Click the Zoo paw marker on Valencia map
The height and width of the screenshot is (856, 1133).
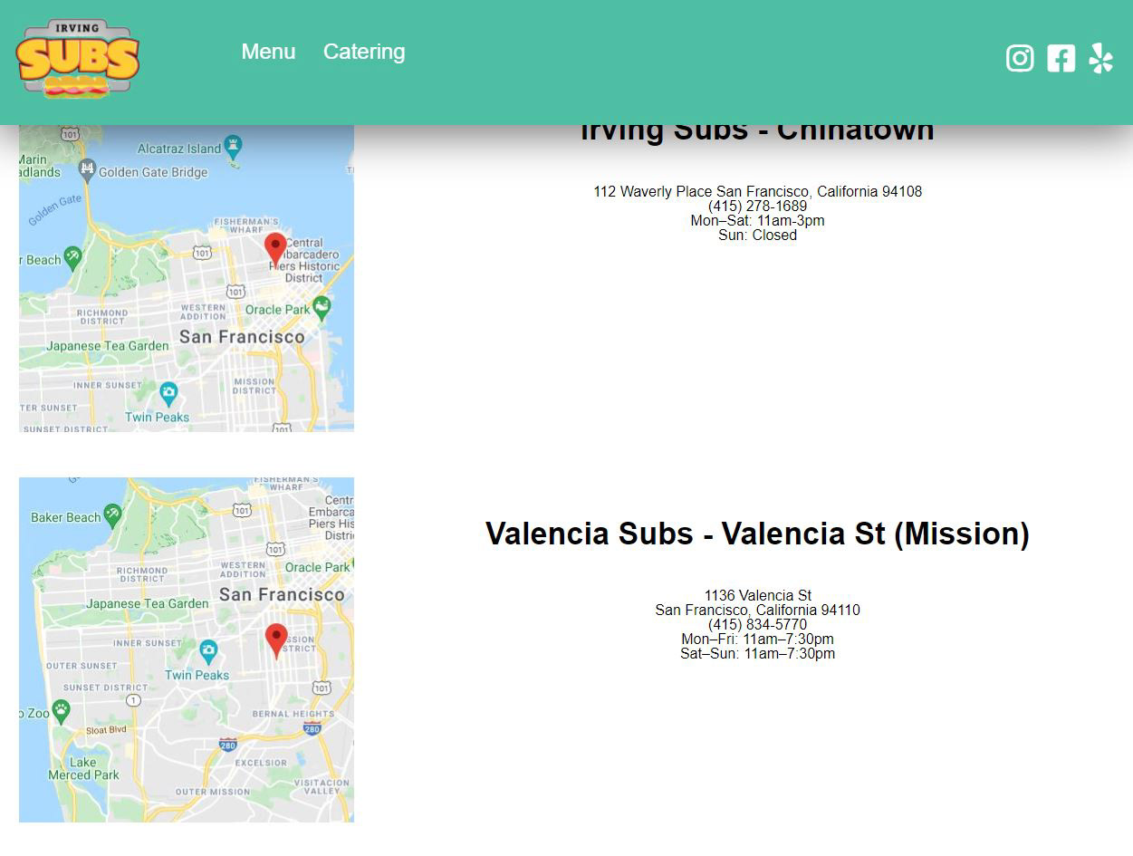tap(61, 710)
